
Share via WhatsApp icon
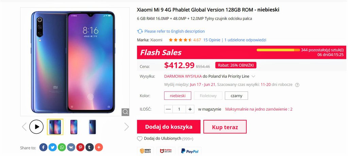tap(62, 147)
